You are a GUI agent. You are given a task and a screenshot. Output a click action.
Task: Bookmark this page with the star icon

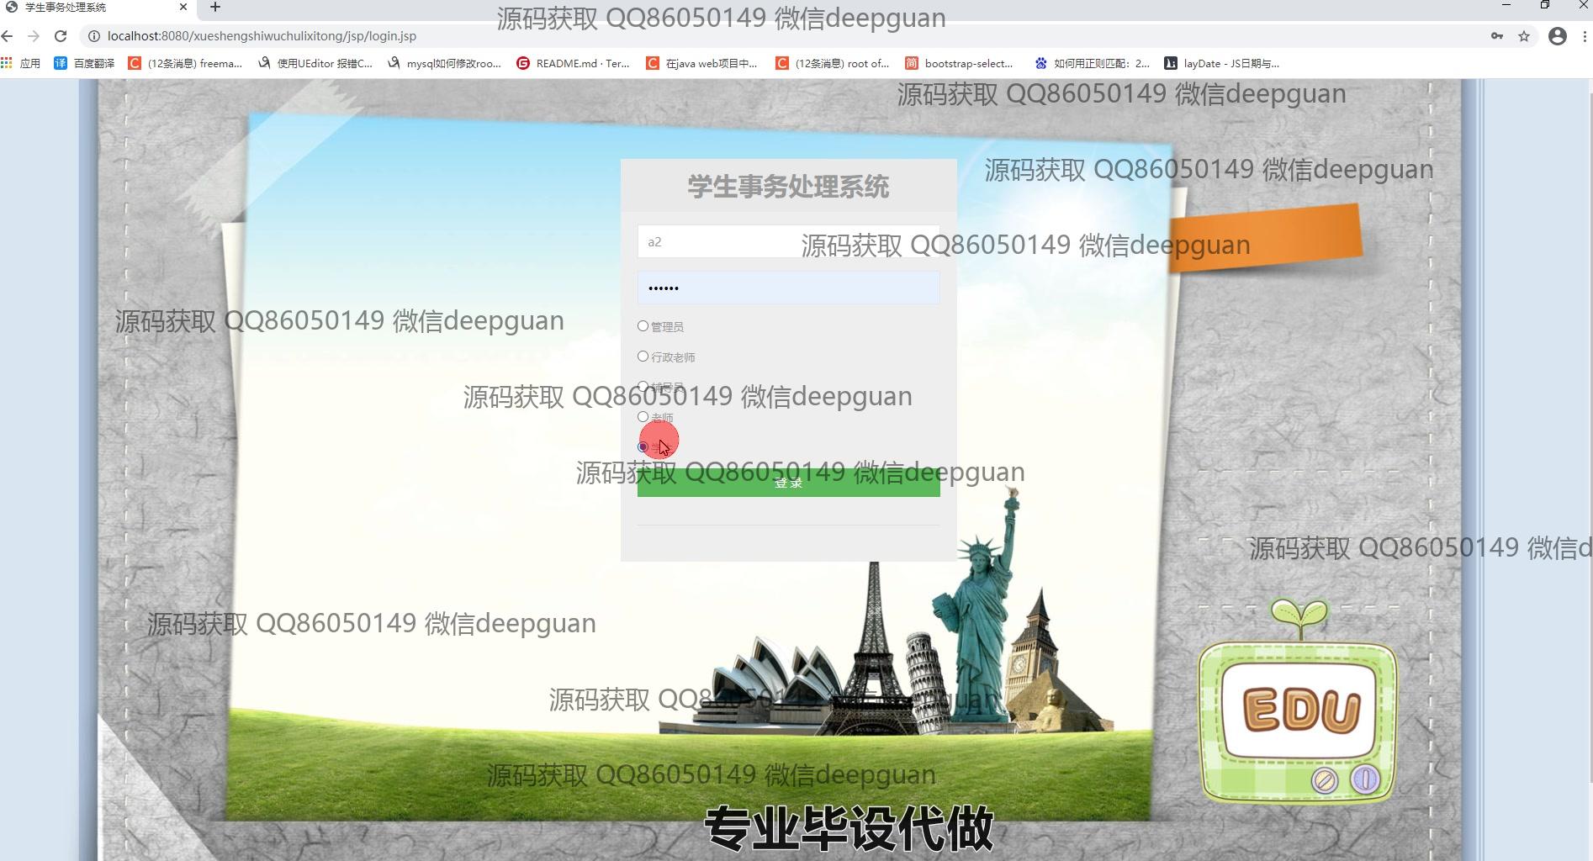coord(1523,36)
